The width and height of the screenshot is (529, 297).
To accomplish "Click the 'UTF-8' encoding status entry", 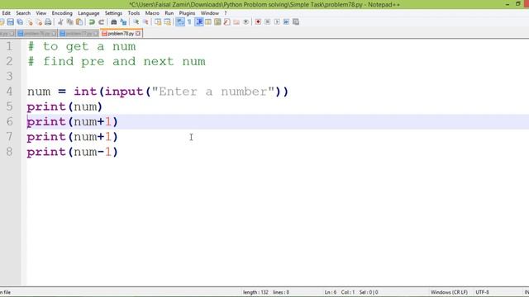I will (x=482, y=292).
